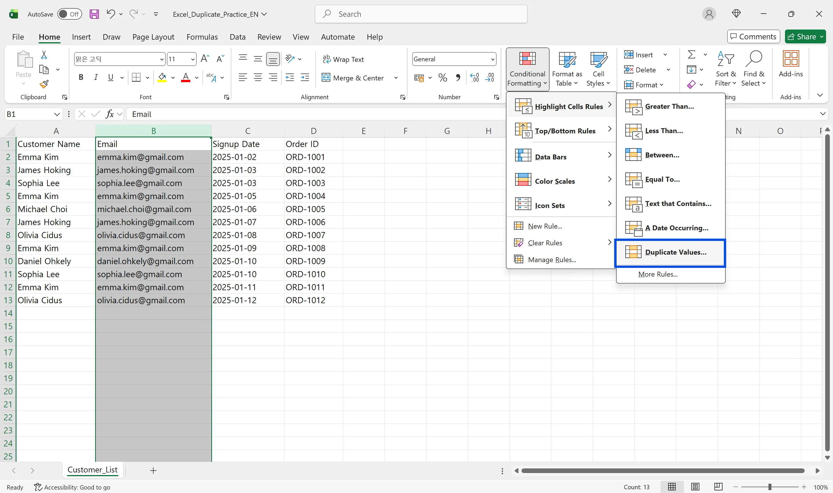Viewport: 833px width, 493px height.
Task: Click the More Rules option
Action: click(x=658, y=274)
